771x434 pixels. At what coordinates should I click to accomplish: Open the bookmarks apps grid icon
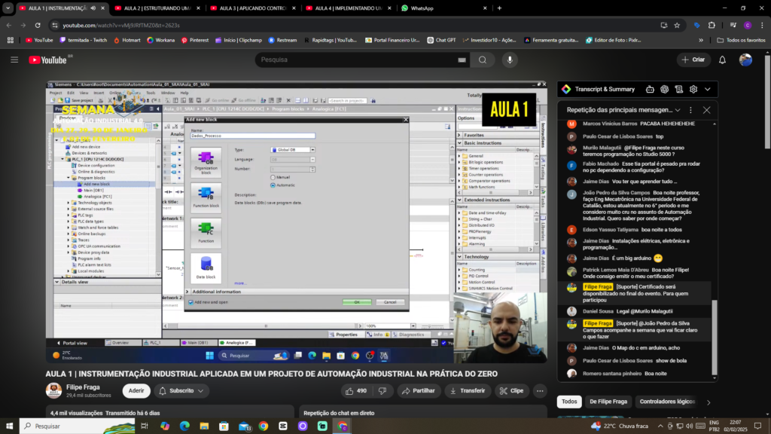click(x=11, y=41)
